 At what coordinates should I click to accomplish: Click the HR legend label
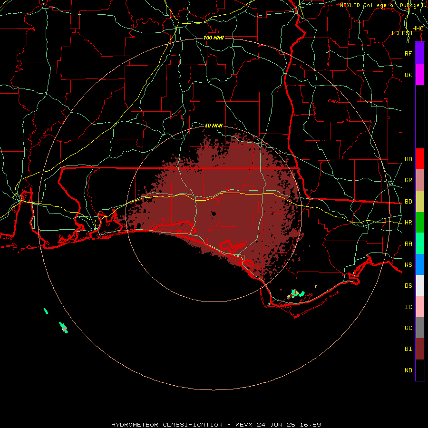408,223
